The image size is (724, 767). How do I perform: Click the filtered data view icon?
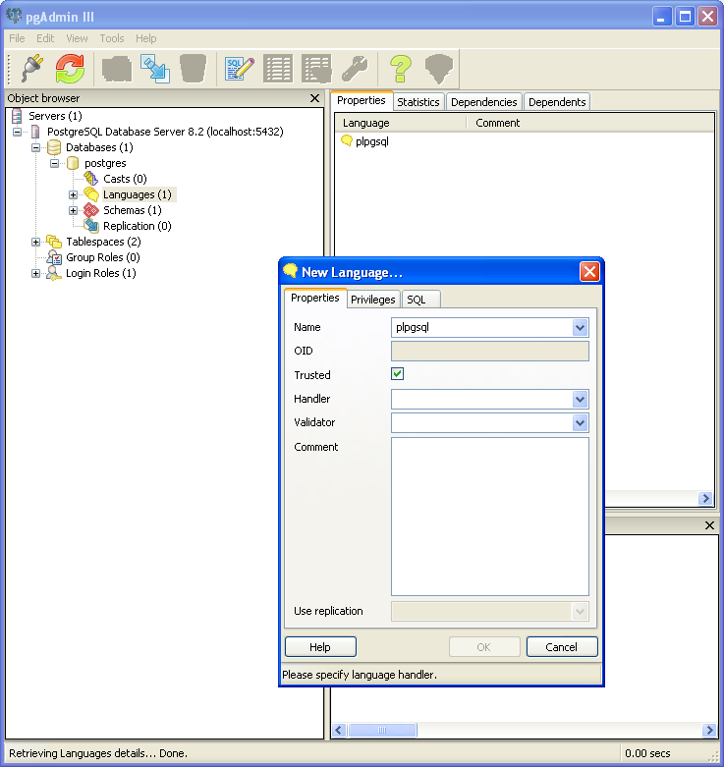[x=316, y=68]
